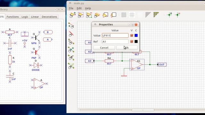The image size is (205, 115).
Task: Click the Ref input field with A1
Action: coord(115,42)
